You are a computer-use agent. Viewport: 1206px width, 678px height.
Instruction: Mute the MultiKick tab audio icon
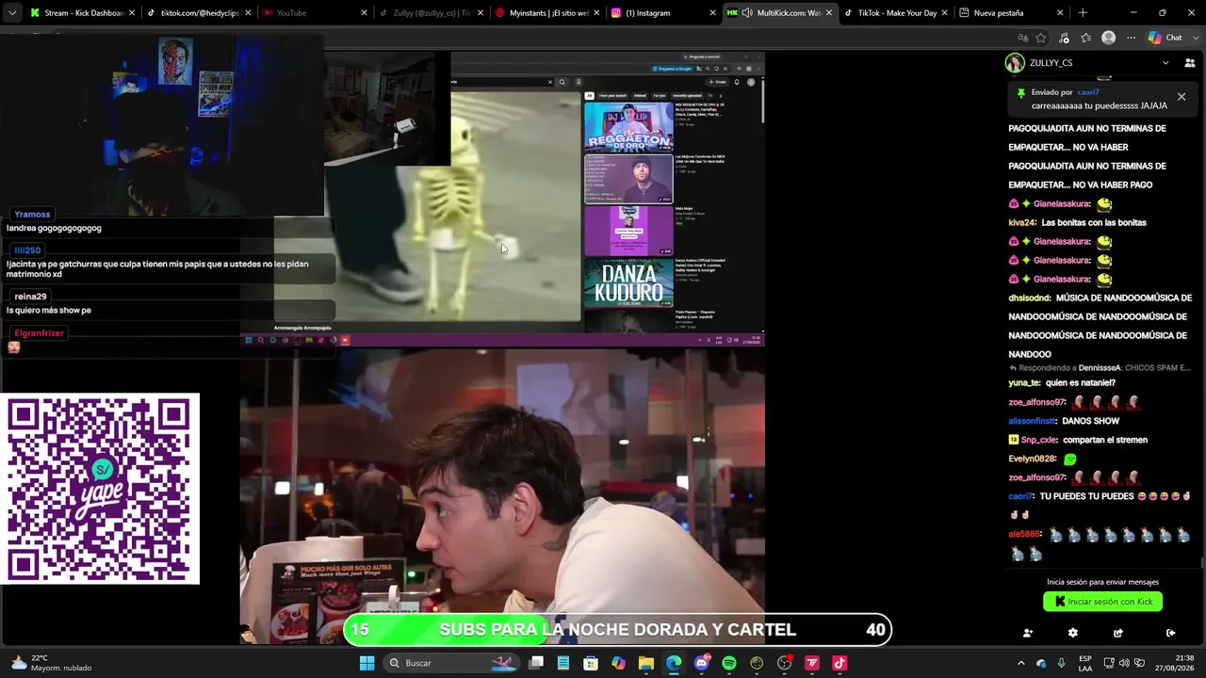pyautogui.click(x=747, y=13)
